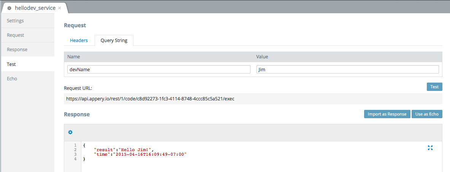Select the hellodev_service tab
This screenshot has height=172, width=450.
point(35,8)
